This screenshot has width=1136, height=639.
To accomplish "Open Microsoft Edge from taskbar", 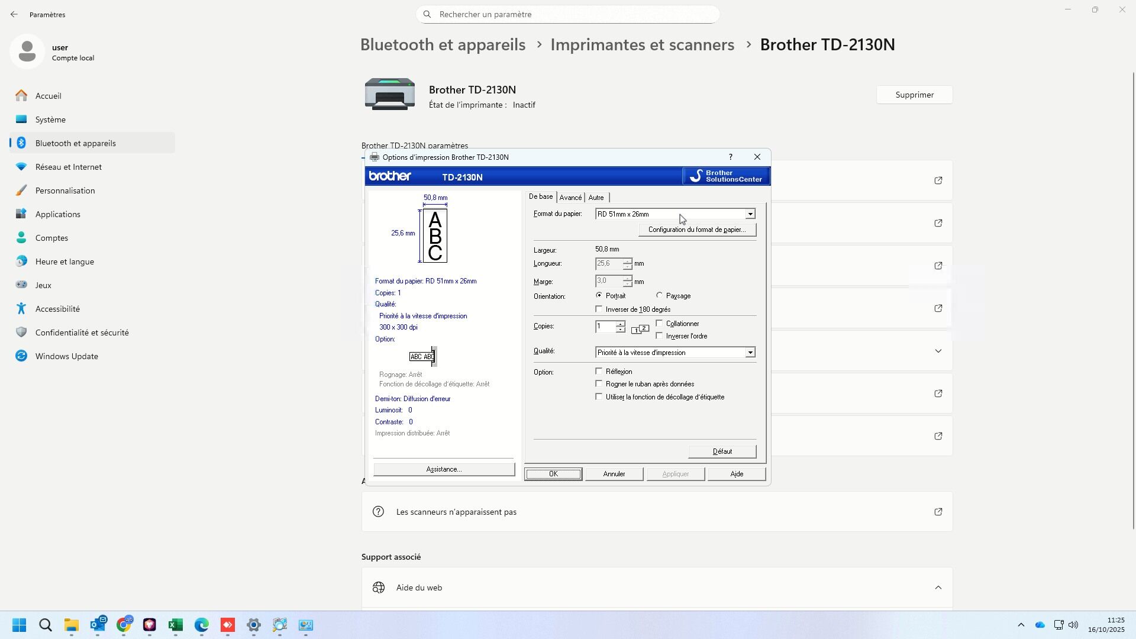I will (202, 625).
